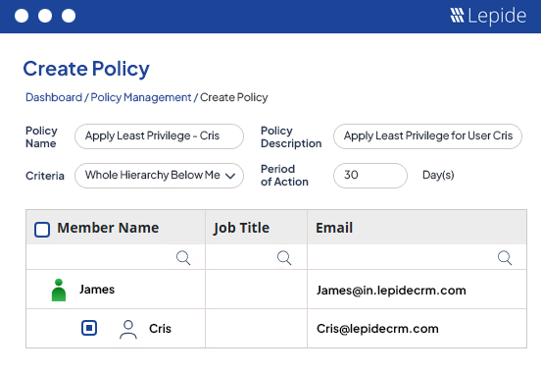
Task: Open Policy Management breadcrumb link
Action: click(141, 97)
